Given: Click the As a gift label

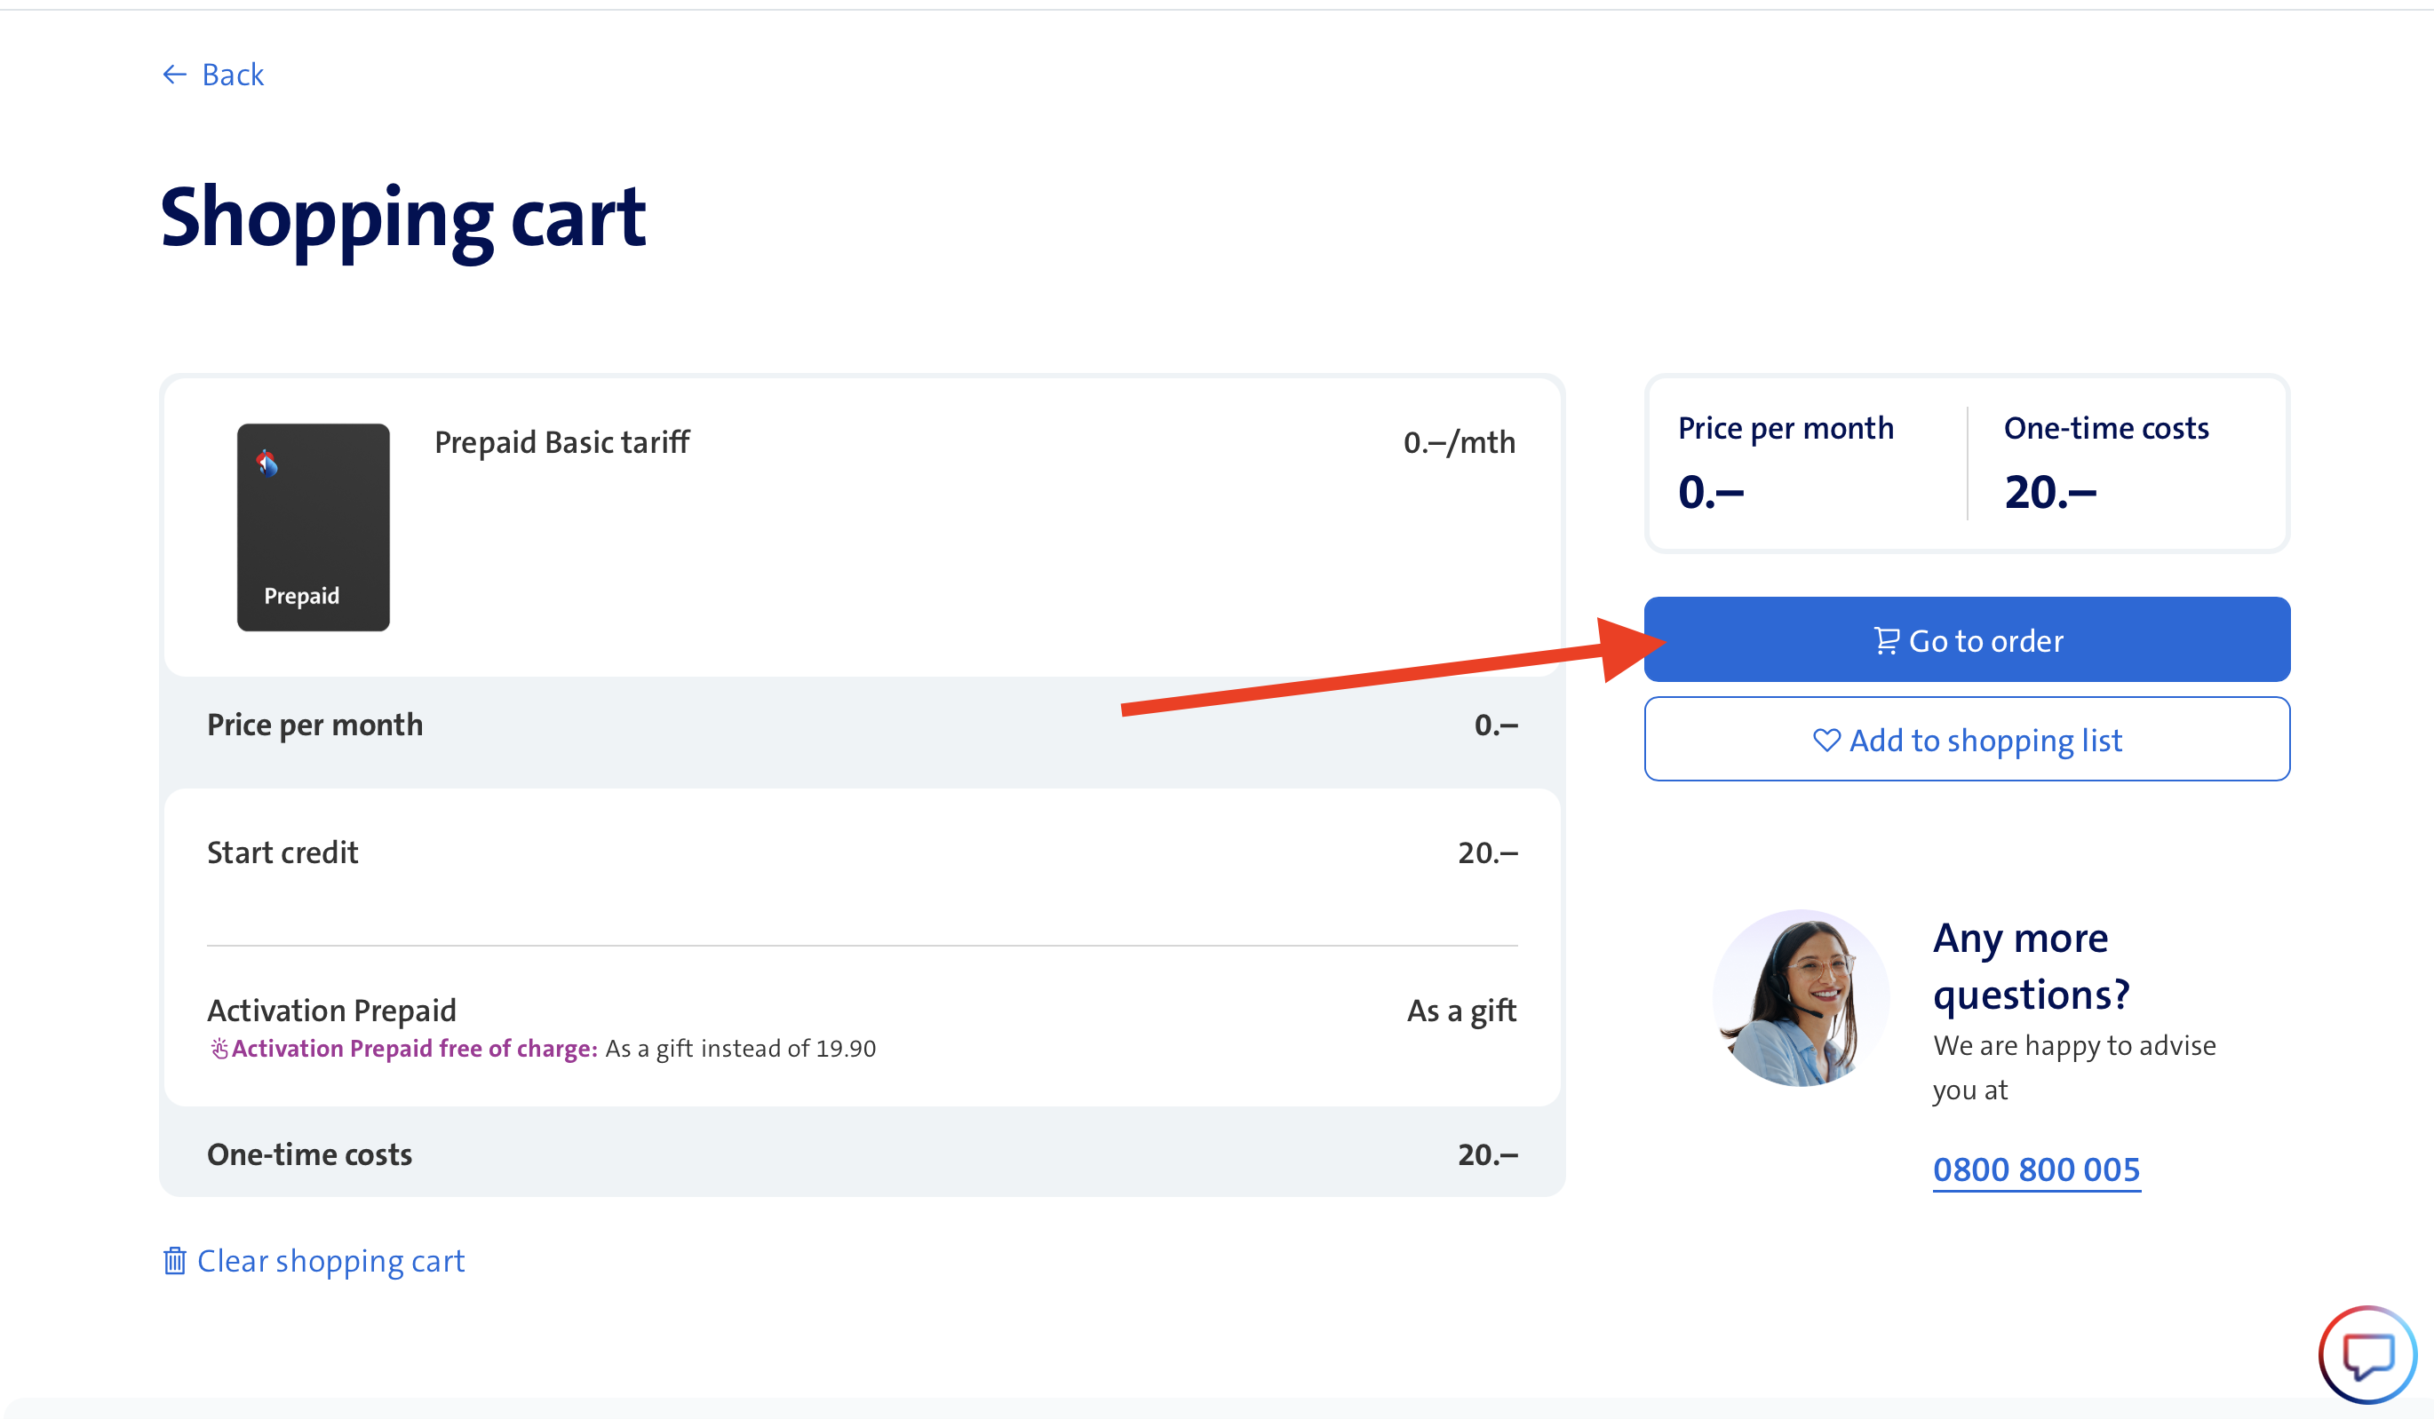Looking at the screenshot, I should (1461, 1010).
